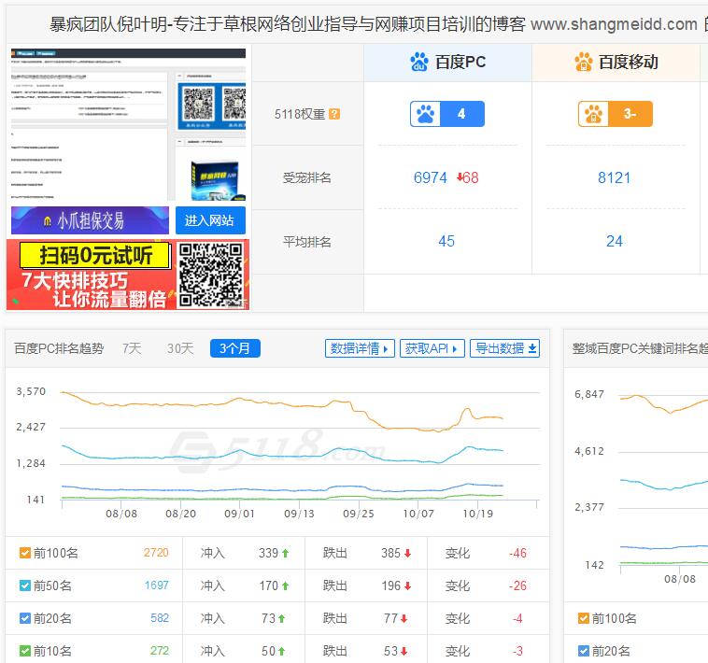Click the website preview screenshot thumbnail
The height and width of the screenshot is (663, 708).
128,124
